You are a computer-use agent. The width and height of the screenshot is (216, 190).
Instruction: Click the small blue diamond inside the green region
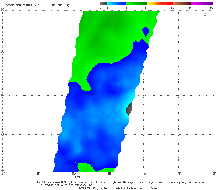click(146, 32)
